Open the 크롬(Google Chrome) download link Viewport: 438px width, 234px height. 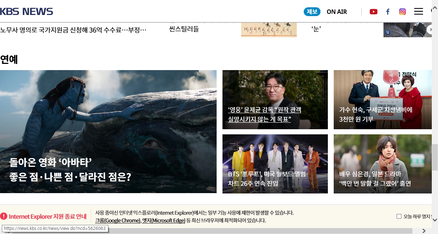[x=118, y=220]
